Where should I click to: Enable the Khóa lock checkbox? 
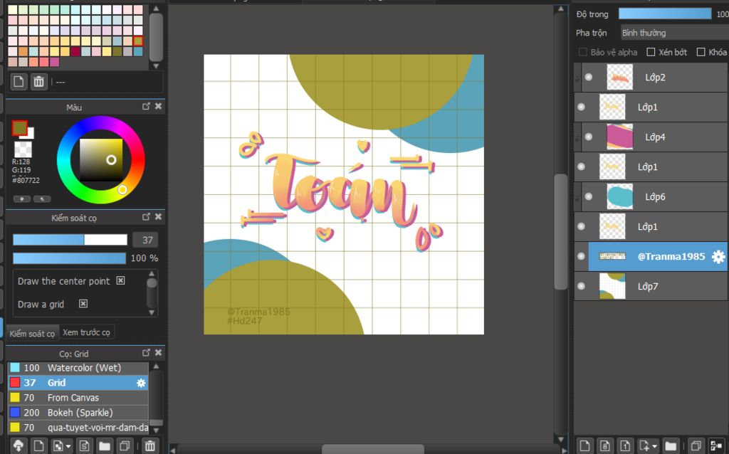tap(701, 52)
